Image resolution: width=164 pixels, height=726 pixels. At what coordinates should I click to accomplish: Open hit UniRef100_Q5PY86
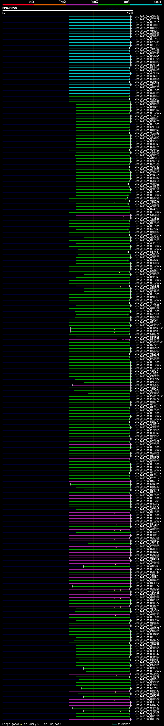point(147,17)
